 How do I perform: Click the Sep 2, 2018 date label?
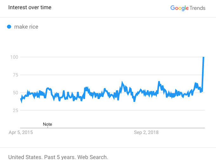(146, 132)
